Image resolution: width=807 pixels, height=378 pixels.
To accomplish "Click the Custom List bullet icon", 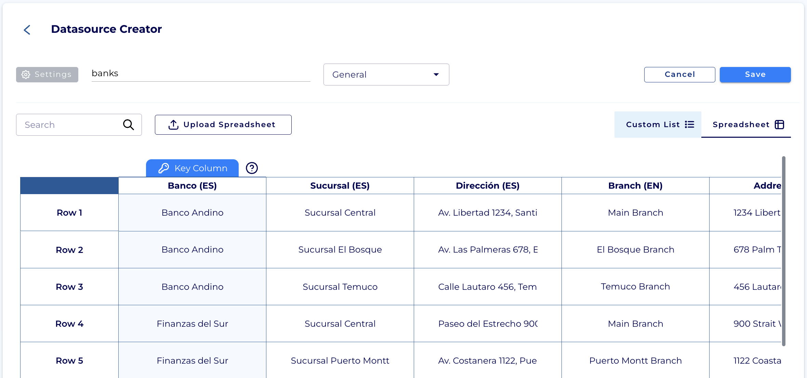I will [x=689, y=124].
